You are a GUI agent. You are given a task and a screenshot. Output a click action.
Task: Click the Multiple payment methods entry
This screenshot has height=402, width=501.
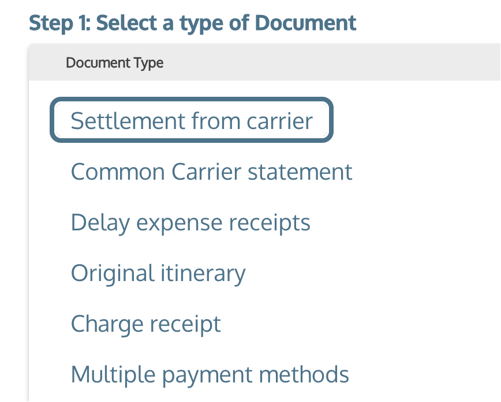[x=210, y=374]
